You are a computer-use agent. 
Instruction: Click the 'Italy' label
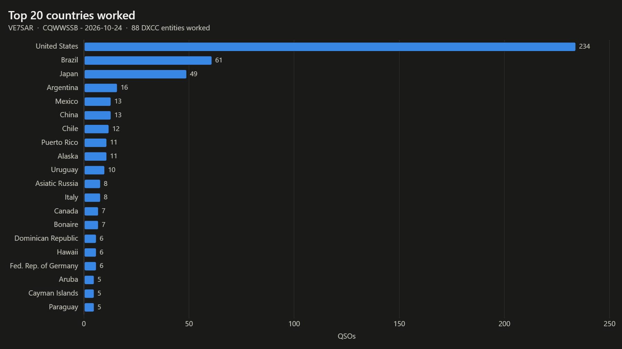[x=72, y=197]
